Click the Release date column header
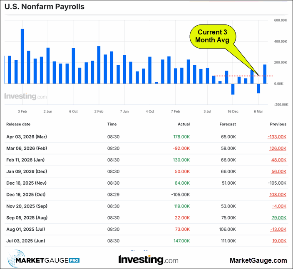293x269 pixels. [x=18, y=124]
